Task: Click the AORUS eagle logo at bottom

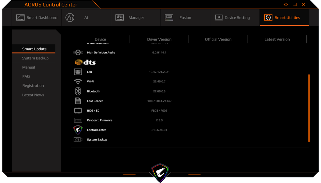Action: tap(160, 173)
